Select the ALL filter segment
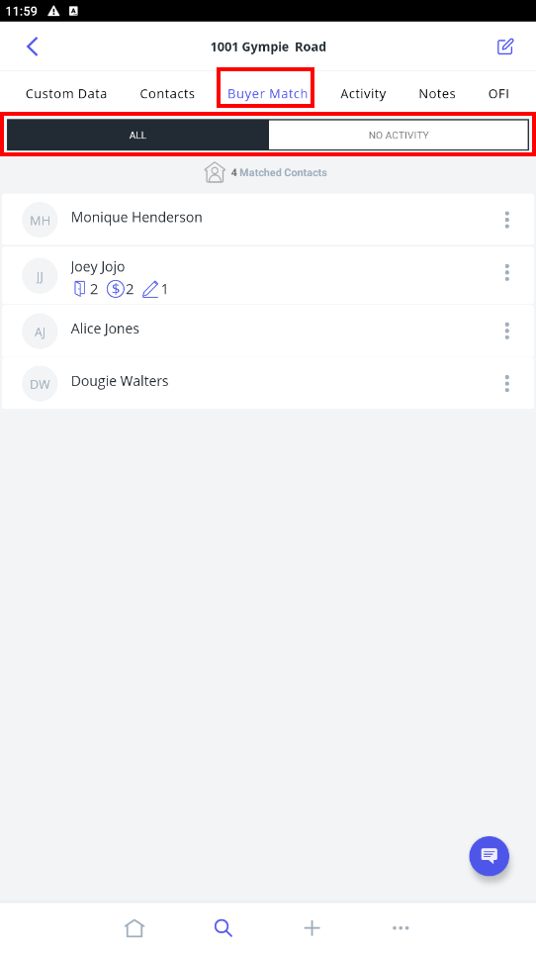The width and height of the screenshot is (536, 953). tap(137, 135)
